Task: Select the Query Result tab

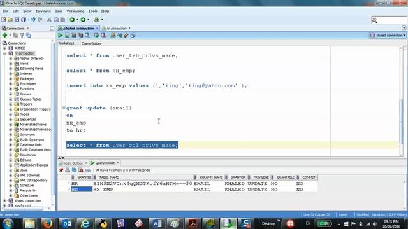Action: point(105,163)
